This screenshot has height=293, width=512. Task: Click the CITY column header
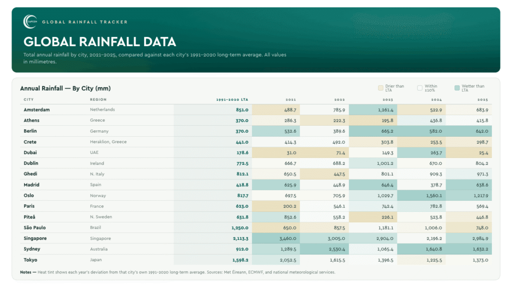28,99
